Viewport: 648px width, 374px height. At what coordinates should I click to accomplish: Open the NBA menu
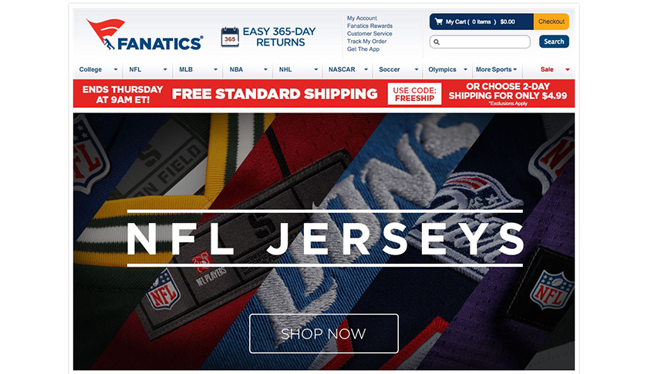pos(248,69)
